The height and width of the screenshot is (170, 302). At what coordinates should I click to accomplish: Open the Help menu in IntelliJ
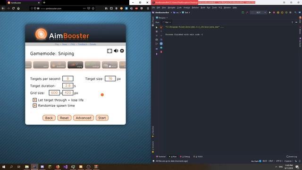click(235, 8)
